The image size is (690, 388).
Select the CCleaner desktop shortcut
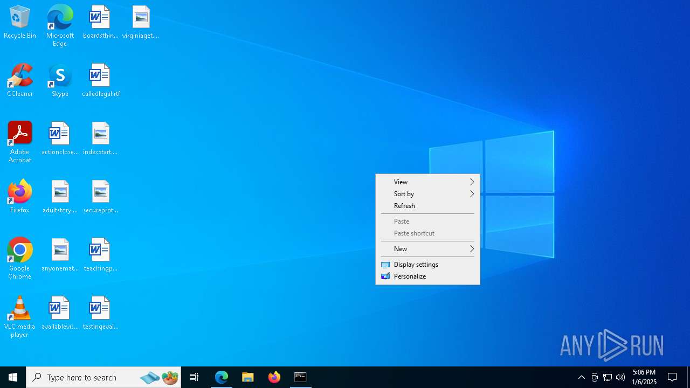[x=20, y=81]
